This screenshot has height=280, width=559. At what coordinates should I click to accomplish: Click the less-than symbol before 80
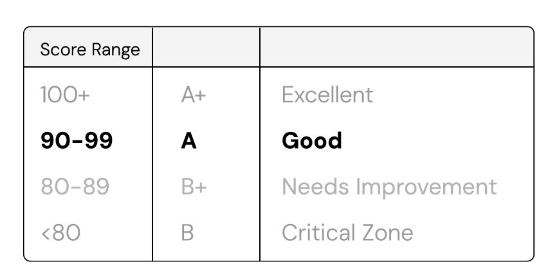pyautogui.click(x=46, y=234)
